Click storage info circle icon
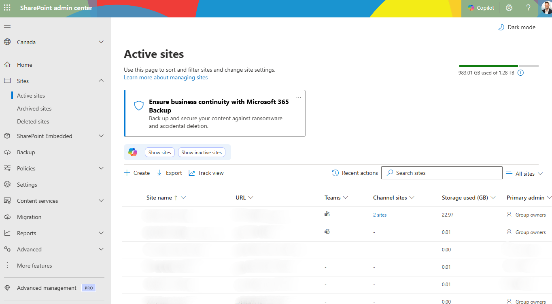552x304 pixels. click(521, 73)
